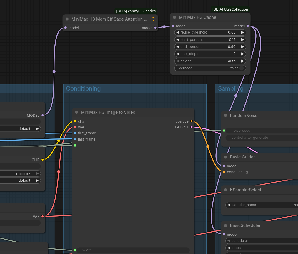298x254 pixels.
Task: Increase reuse_threshold with right arrow
Action: click(x=242, y=32)
